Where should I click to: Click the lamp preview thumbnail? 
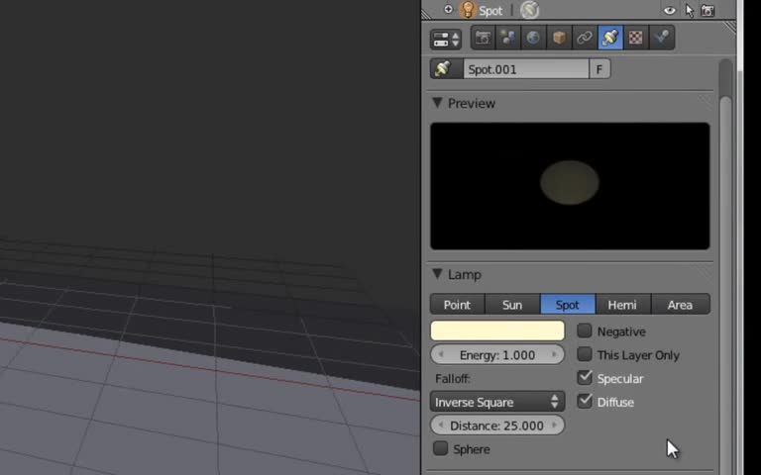click(x=570, y=186)
